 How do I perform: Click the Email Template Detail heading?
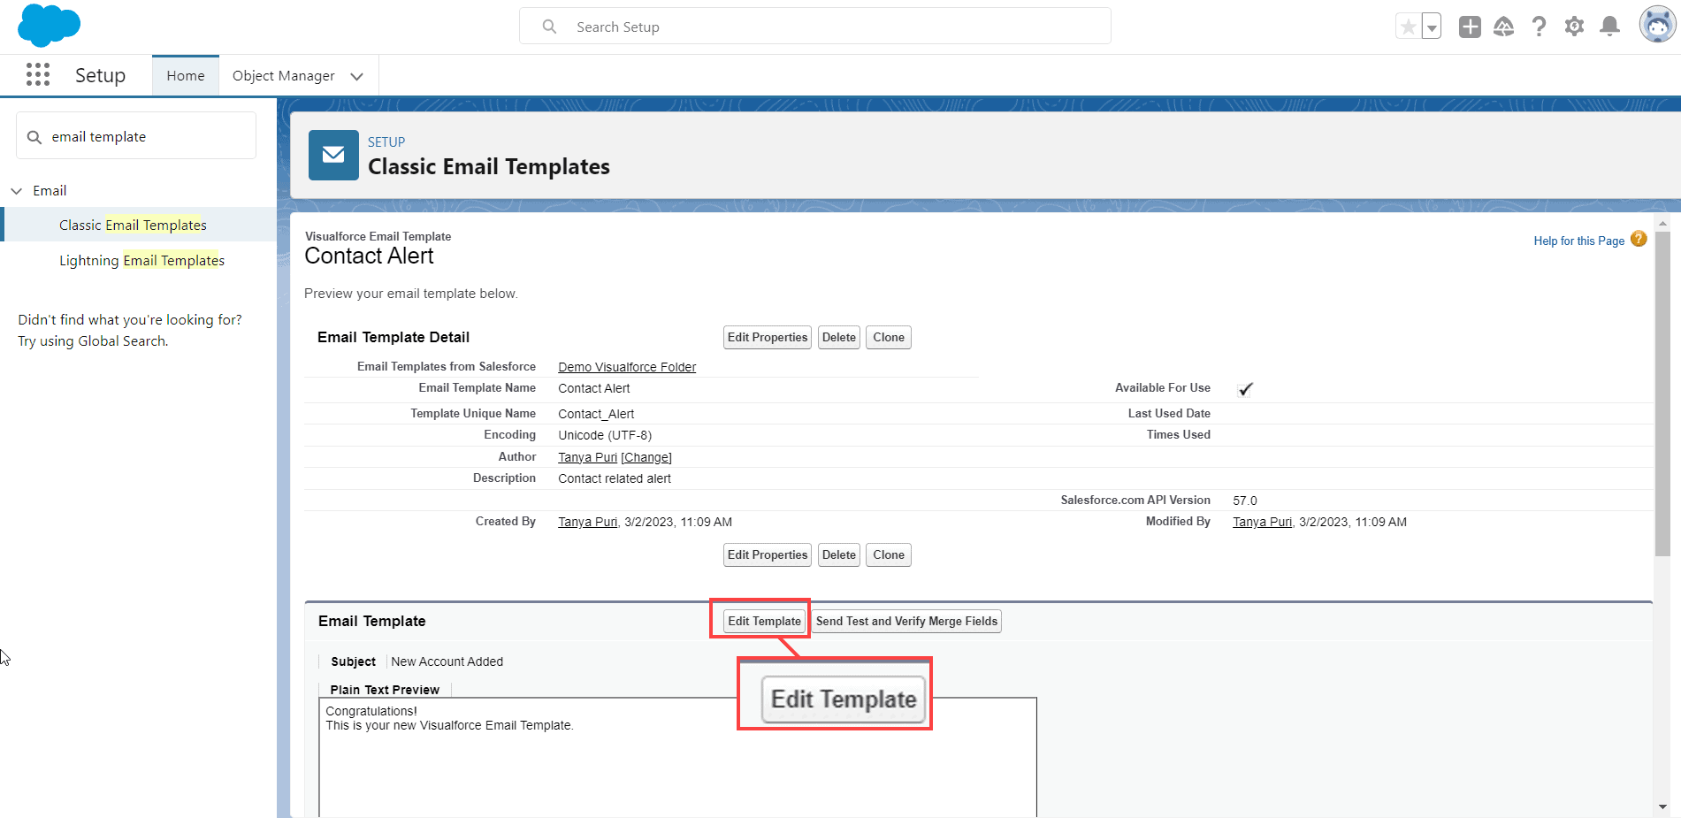394,337
